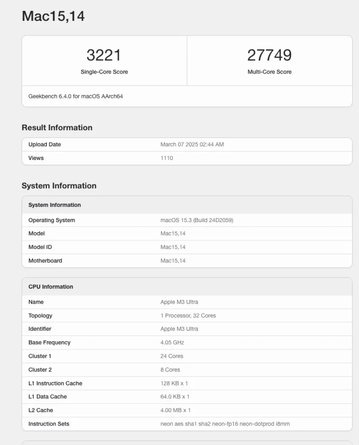The height and width of the screenshot is (445, 359).
Task: Click the Base Frequency label
Action: (x=50, y=342)
